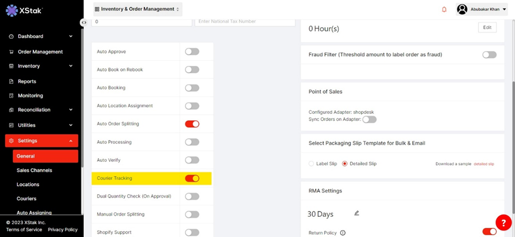
Task: Click the National Tax Number field
Action: point(244,21)
